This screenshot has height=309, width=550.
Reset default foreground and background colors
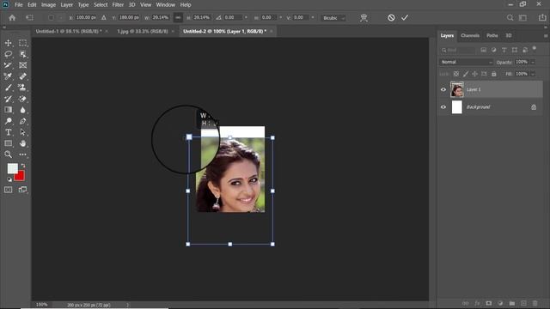click(9, 179)
